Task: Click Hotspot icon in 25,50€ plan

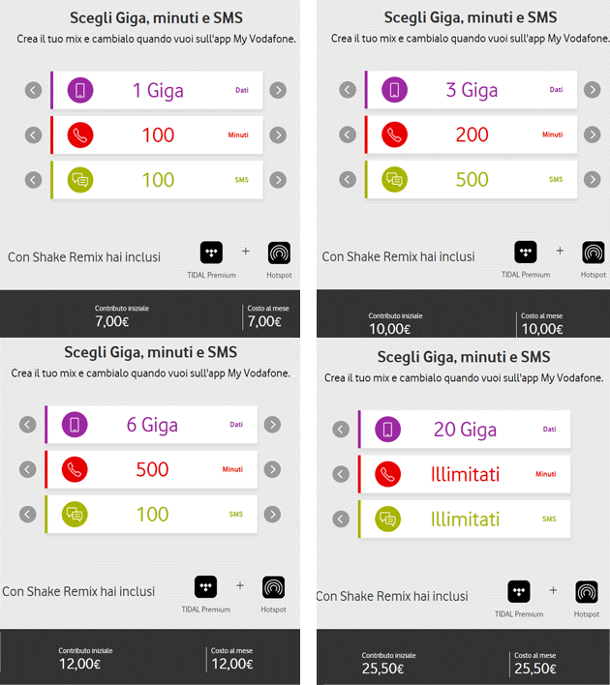Action: pos(587,592)
